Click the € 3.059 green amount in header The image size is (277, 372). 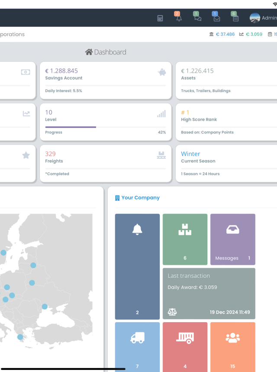pos(254,34)
